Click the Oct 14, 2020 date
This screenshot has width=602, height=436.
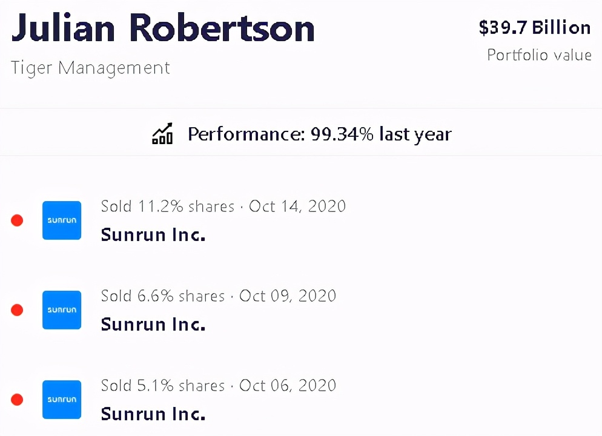click(297, 206)
